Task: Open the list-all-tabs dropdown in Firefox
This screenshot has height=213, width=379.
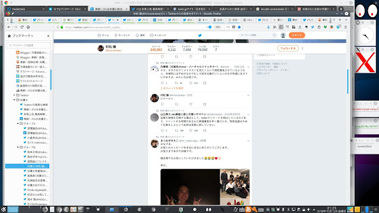Action: click(346, 20)
